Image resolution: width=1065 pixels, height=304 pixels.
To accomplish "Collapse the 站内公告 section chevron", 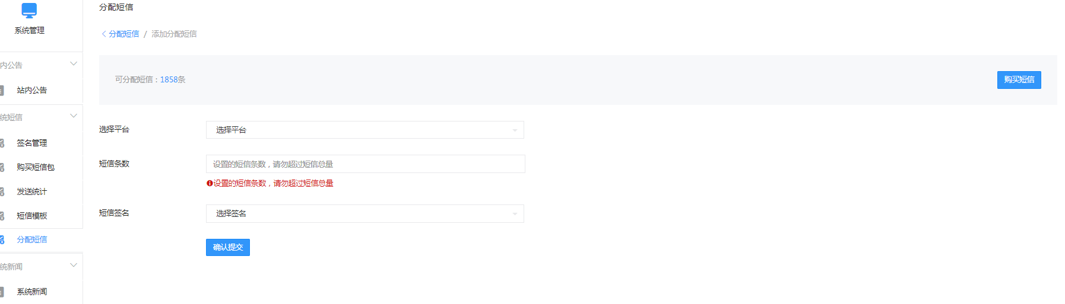I will [x=74, y=64].
